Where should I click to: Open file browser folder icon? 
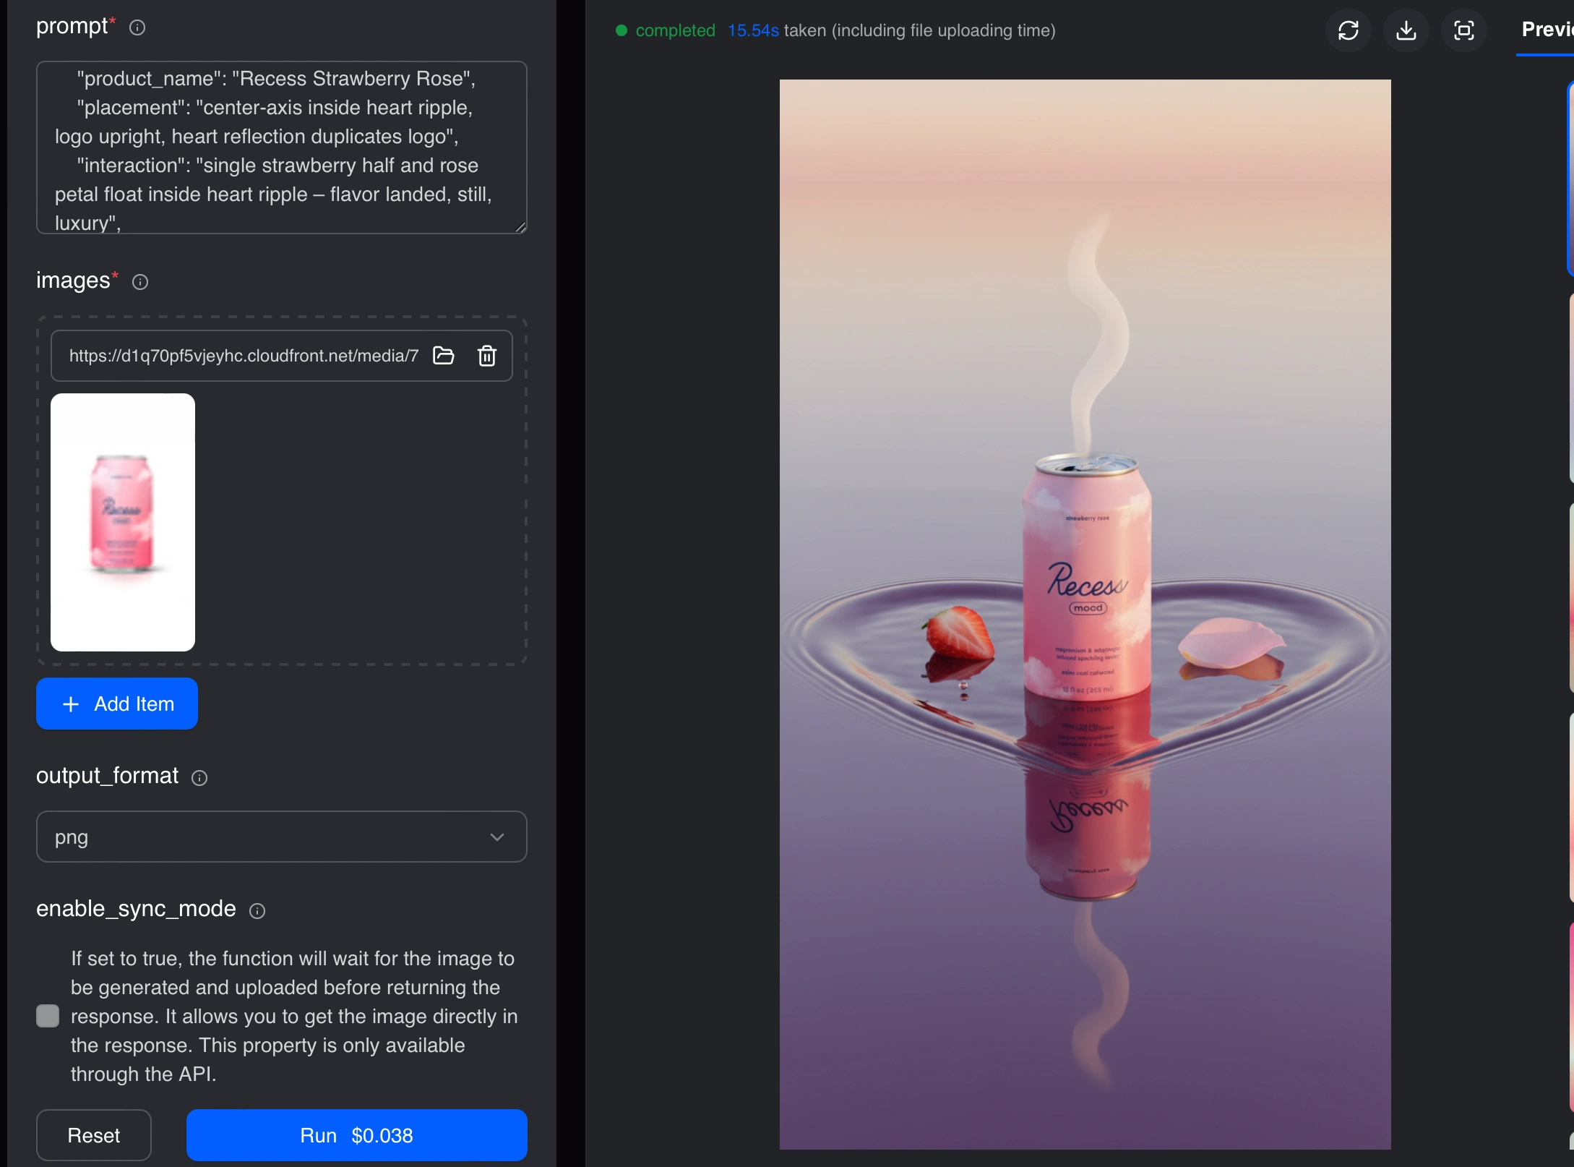[443, 356]
